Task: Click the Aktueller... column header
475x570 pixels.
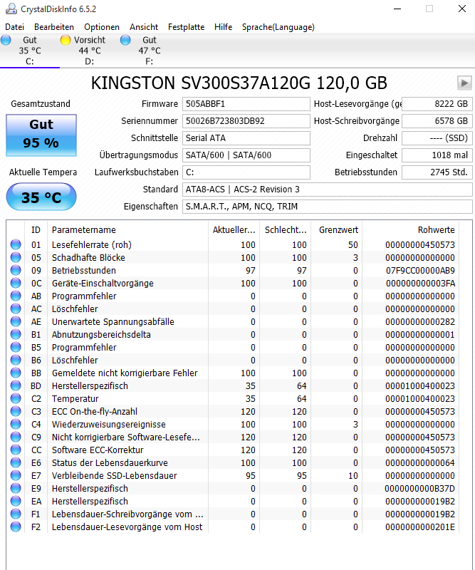Action: click(x=234, y=229)
